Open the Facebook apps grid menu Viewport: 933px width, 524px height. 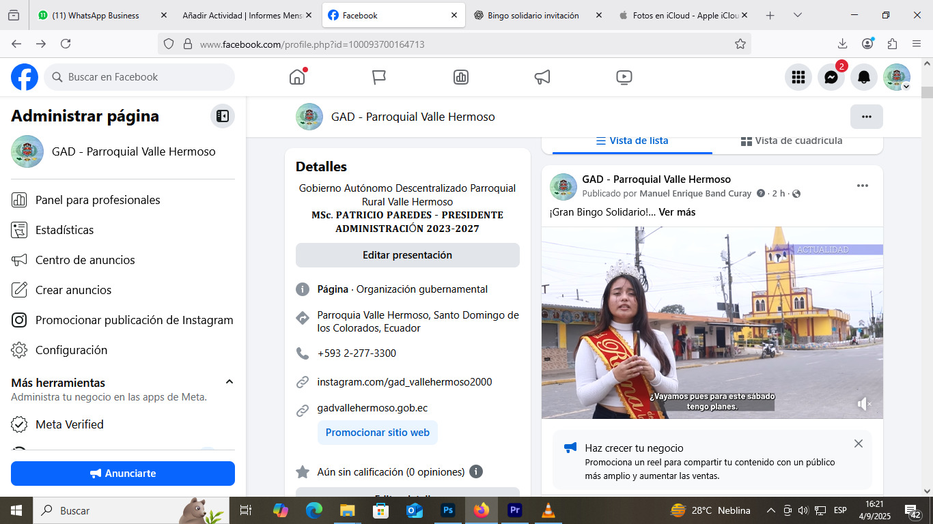(x=798, y=77)
